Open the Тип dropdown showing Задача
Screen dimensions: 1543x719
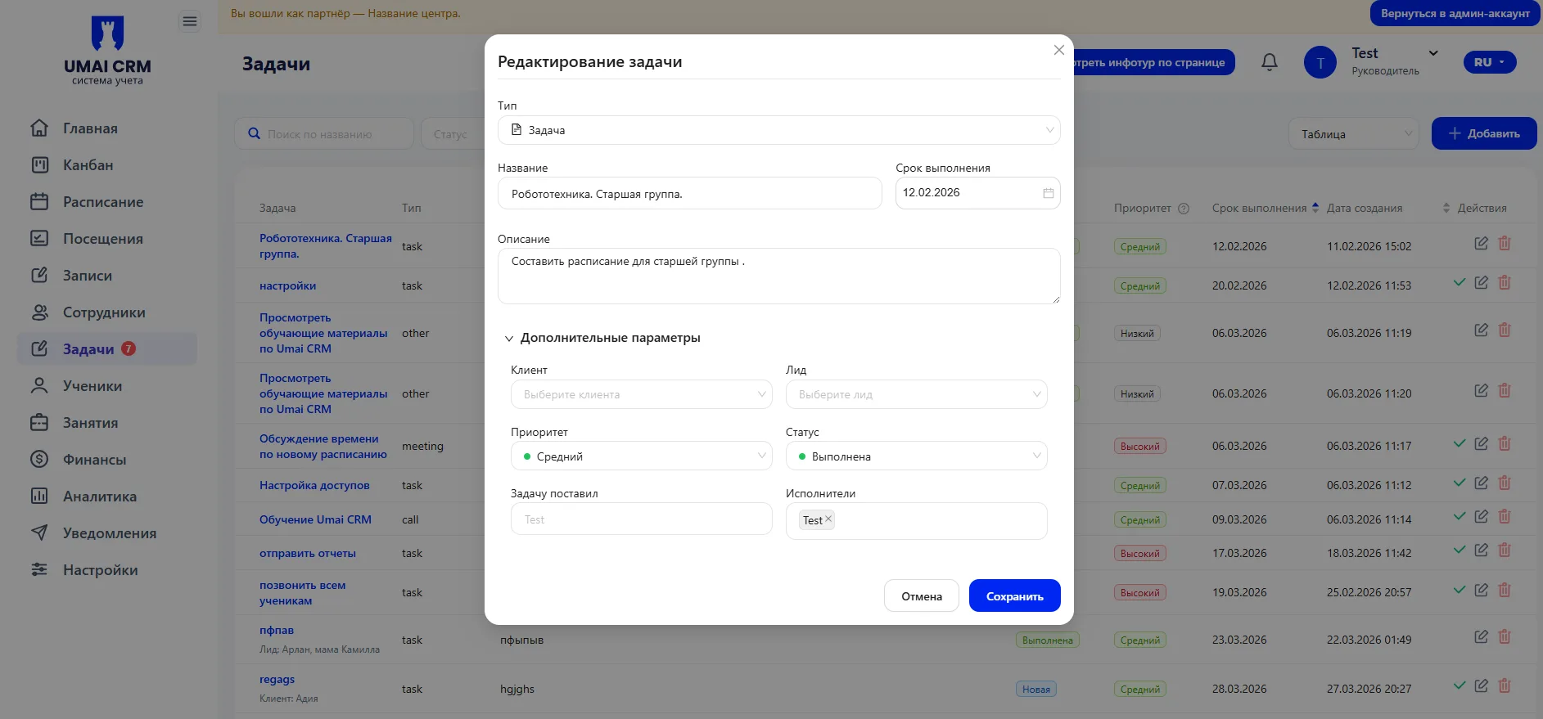(x=778, y=130)
